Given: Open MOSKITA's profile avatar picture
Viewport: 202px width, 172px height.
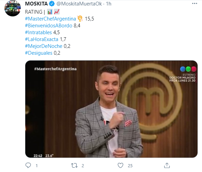Looking at the screenshot, I should [x=13, y=8].
